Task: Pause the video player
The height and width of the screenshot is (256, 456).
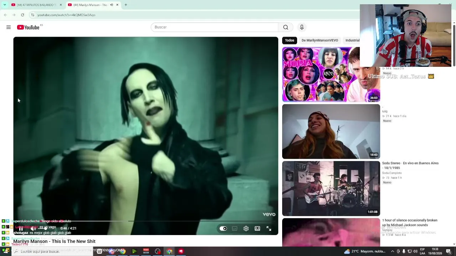Action: coord(21,228)
